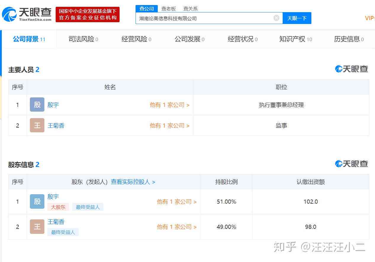The height and width of the screenshot is (262, 375).
Task: Open the 经营风险 tab
Action: pyautogui.click(x=136, y=39)
